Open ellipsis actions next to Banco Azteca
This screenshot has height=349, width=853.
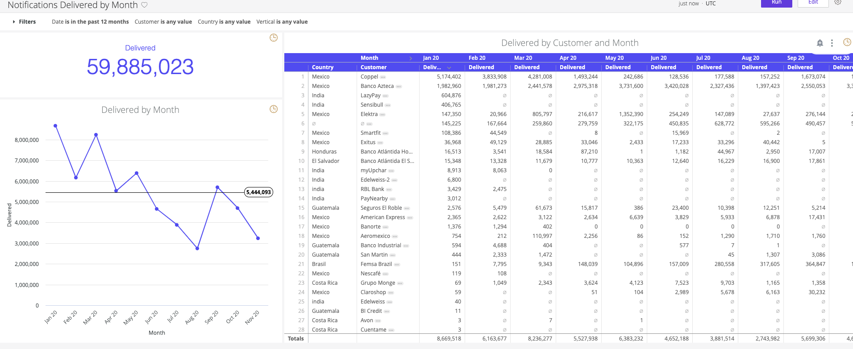click(x=399, y=87)
